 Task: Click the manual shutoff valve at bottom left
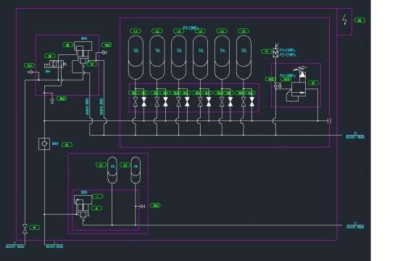click(x=25, y=228)
